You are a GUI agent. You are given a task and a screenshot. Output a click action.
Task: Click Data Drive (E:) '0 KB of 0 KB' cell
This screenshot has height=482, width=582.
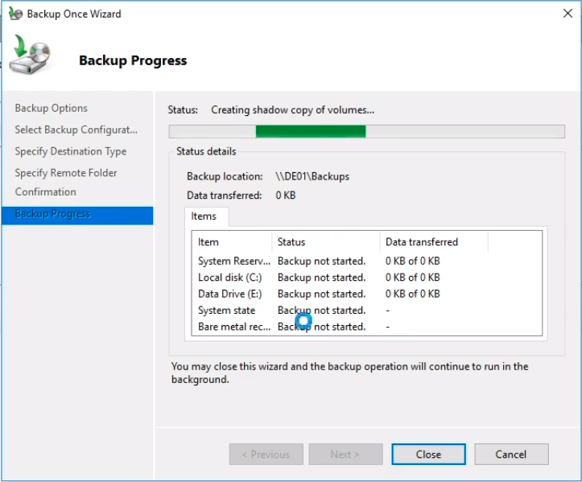[412, 294]
